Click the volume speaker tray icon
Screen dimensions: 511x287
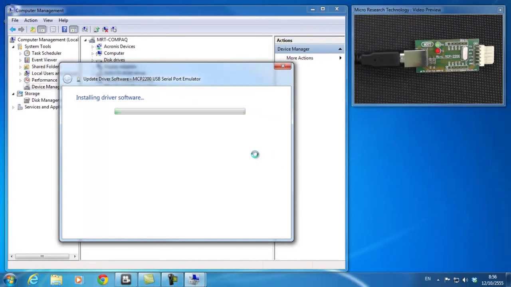point(465,280)
